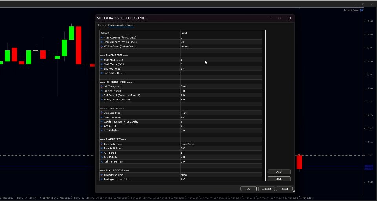Edit the Risk Reward Ratio value 2.0
The image size is (377, 201).
point(221,162)
